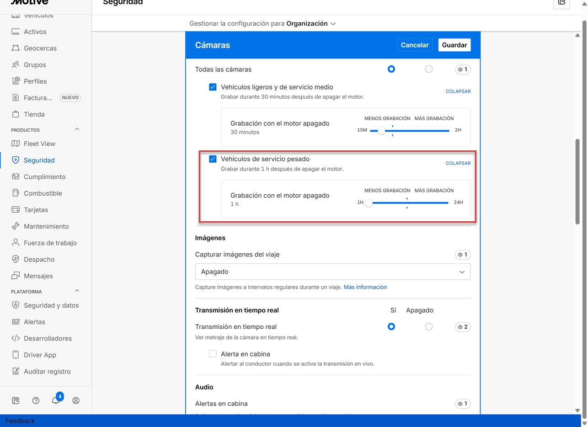Click the settings panel scroll-up arrow

pyautogui.click(x=578, y=35)
